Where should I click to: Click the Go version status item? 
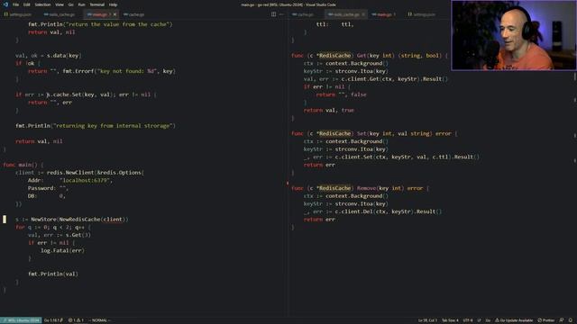(x=53, y=320)
